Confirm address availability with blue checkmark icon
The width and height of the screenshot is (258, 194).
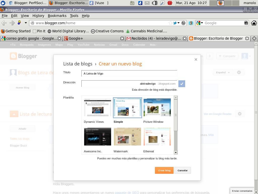[x=182, y=84]
